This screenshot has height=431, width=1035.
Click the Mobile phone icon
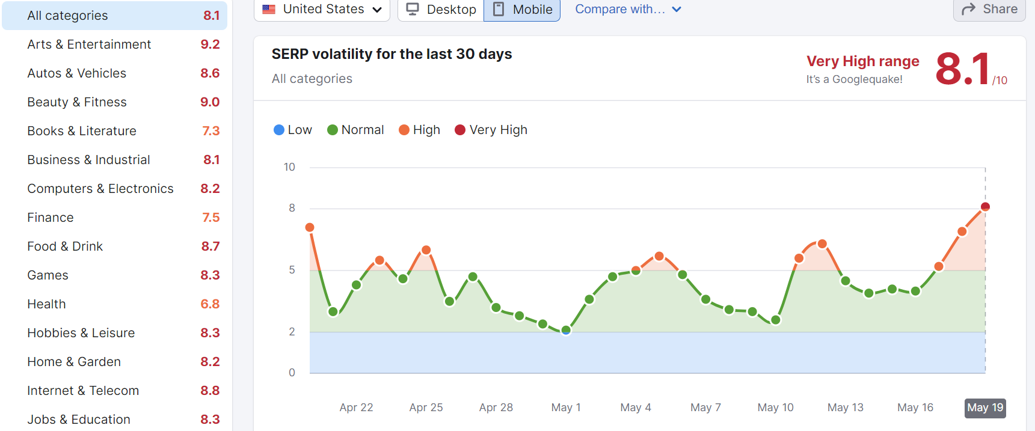pyautogui.click(x=499, y=9)
